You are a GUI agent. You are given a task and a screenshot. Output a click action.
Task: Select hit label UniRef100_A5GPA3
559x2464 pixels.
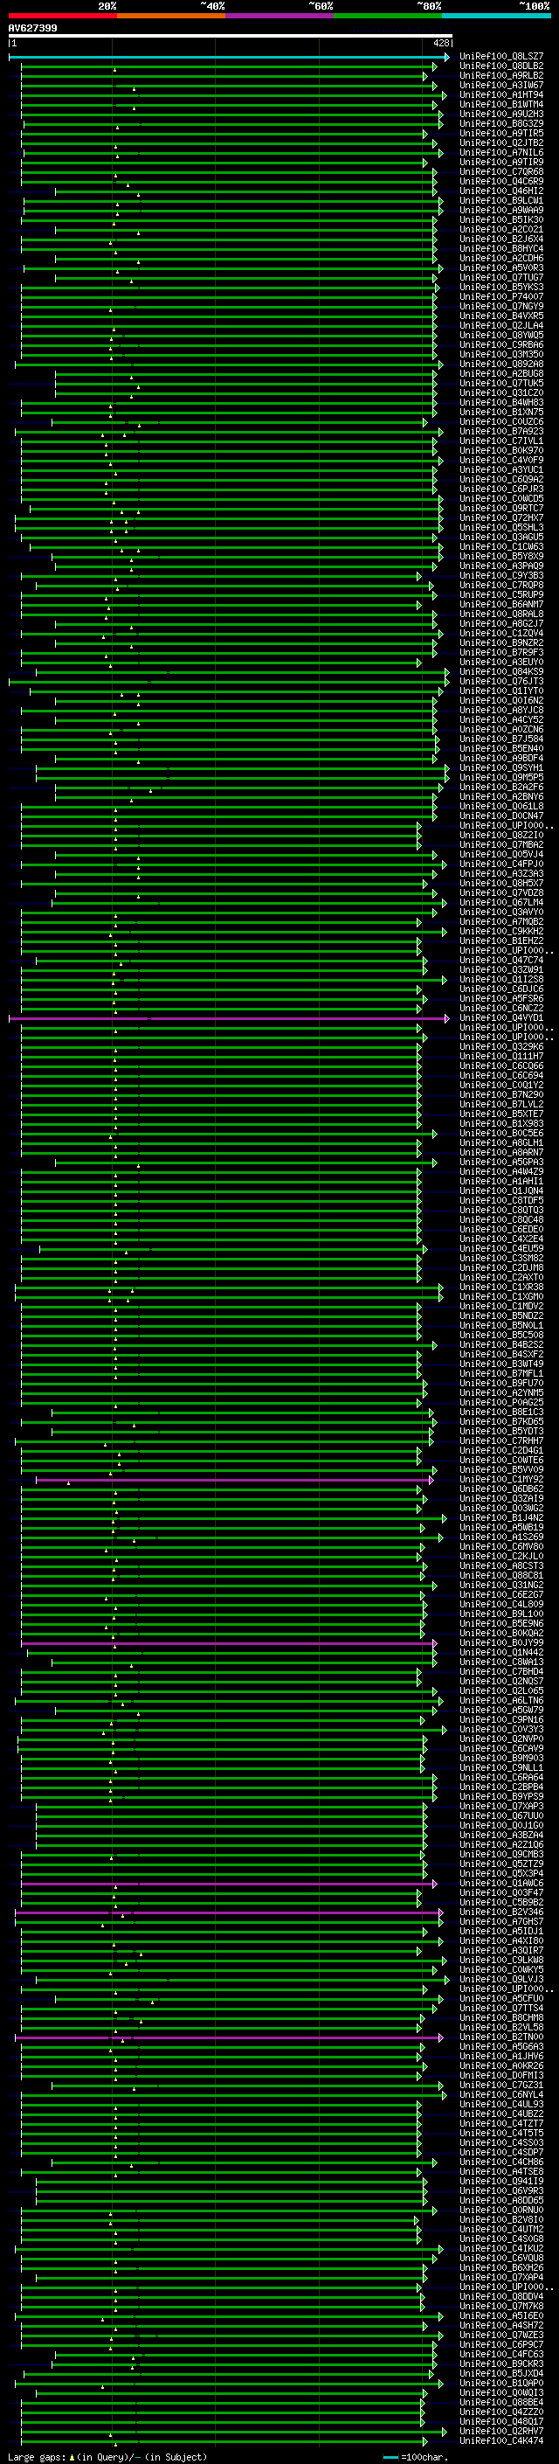(x=501, y=1163)
